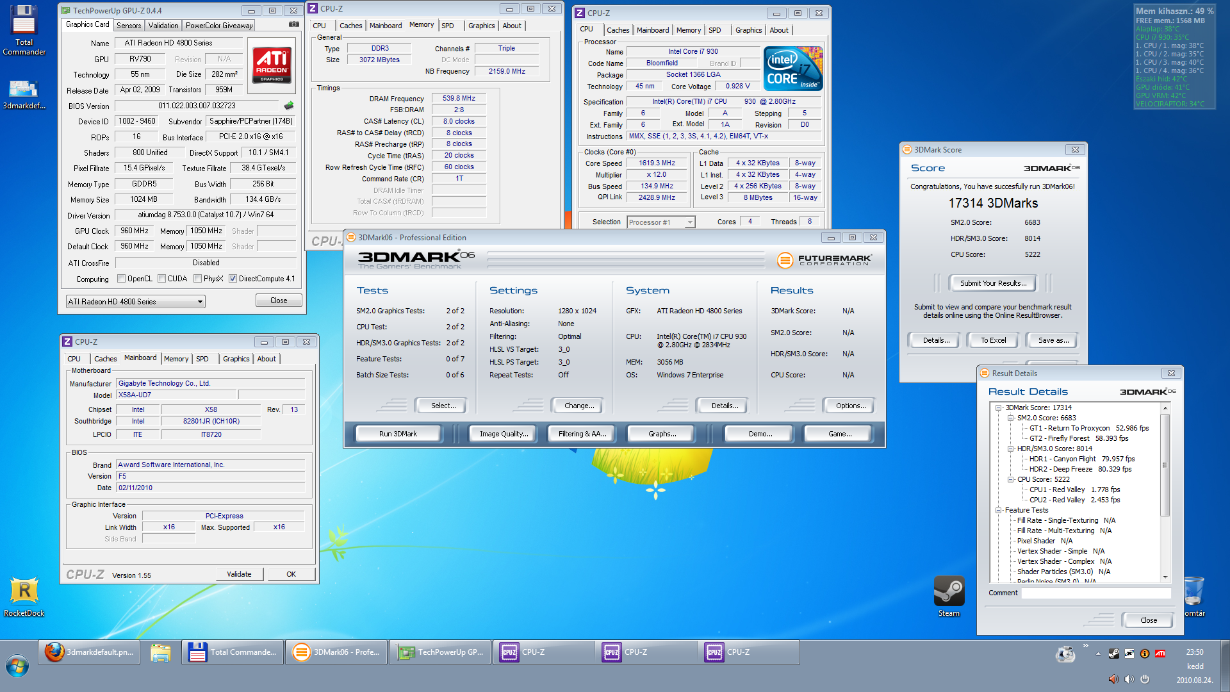The image size is (1230, 692).
Task: Click the media devices toolbar icon in taskbar
Action: (x=1065, y=654)
